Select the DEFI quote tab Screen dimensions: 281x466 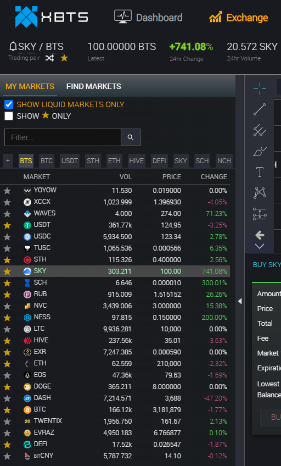click(159, 161)
